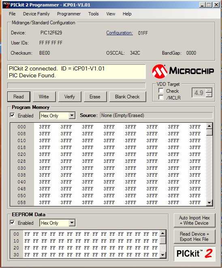
Task: Click the Configuration link
Action: [x=120, y=33]
